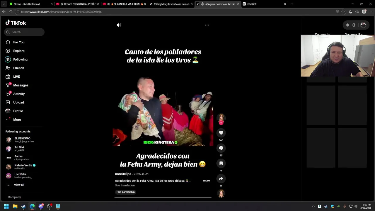Open comments via the speech bubble icon
This screenshot has width=375, height=211.
pyautogui.click(x=221, y=148)
